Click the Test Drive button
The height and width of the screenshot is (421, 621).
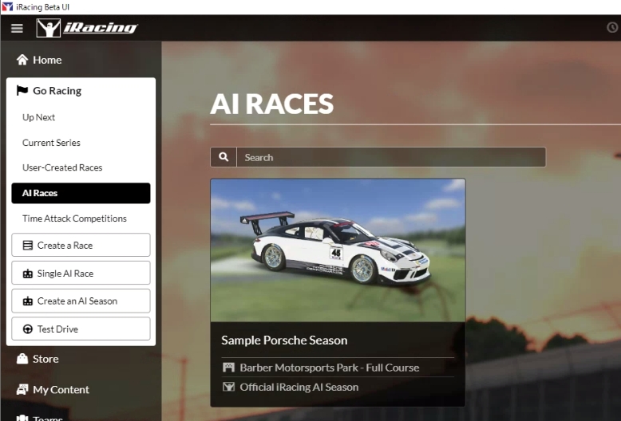click(81, 329)
